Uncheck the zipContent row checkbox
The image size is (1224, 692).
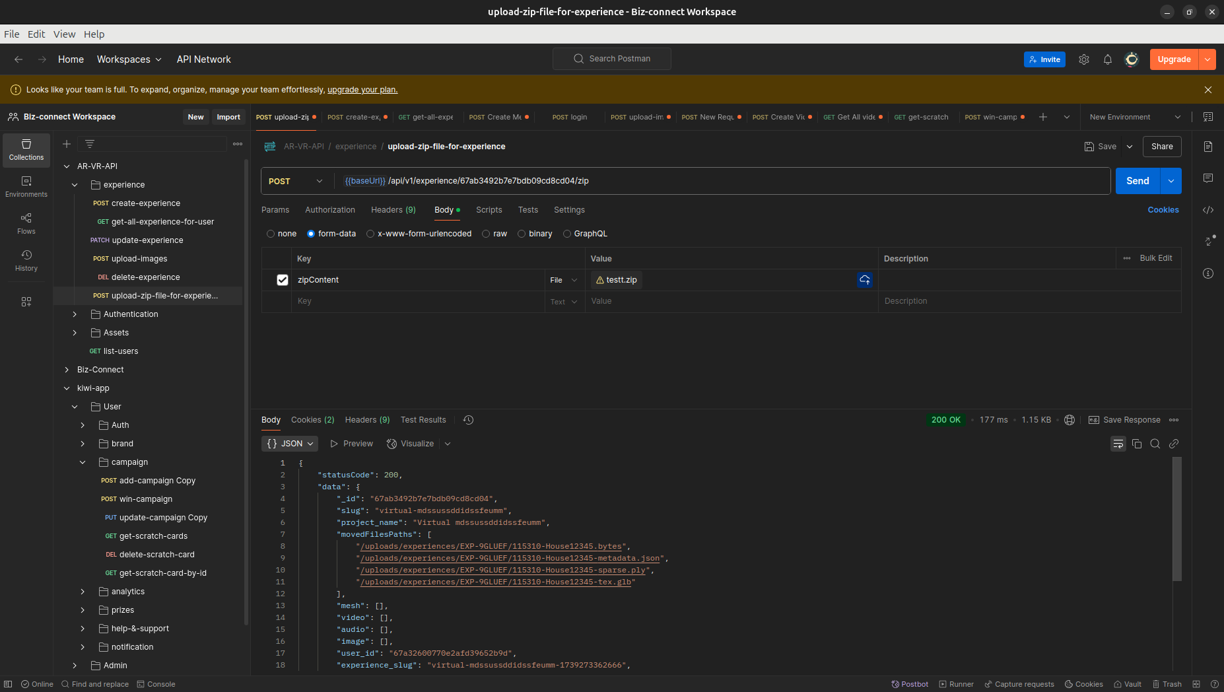pos(283,280)
